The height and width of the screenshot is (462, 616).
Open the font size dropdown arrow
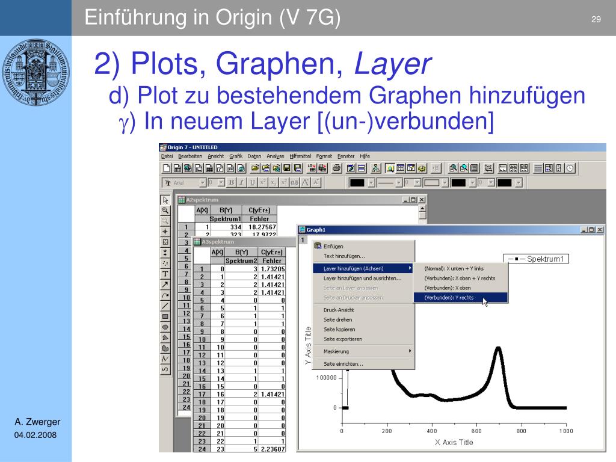221,183
